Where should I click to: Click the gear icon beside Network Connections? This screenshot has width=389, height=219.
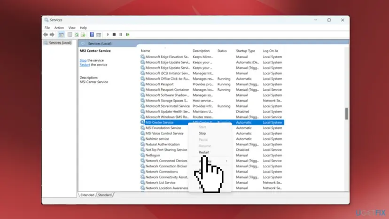(142, 172)
